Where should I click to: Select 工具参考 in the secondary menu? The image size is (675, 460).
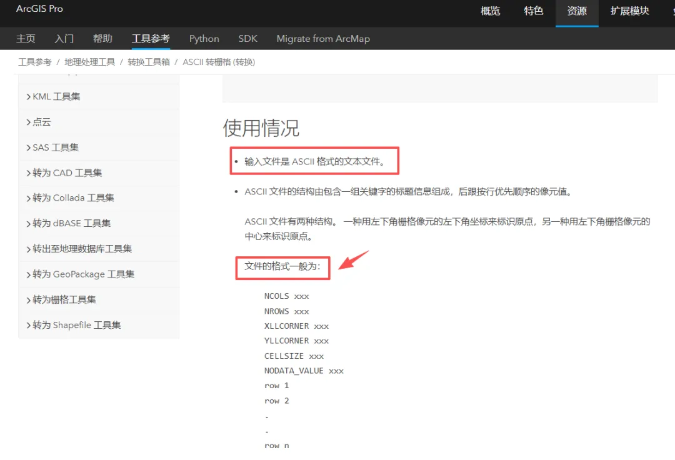pyautogui.click(x=151, y=39)
